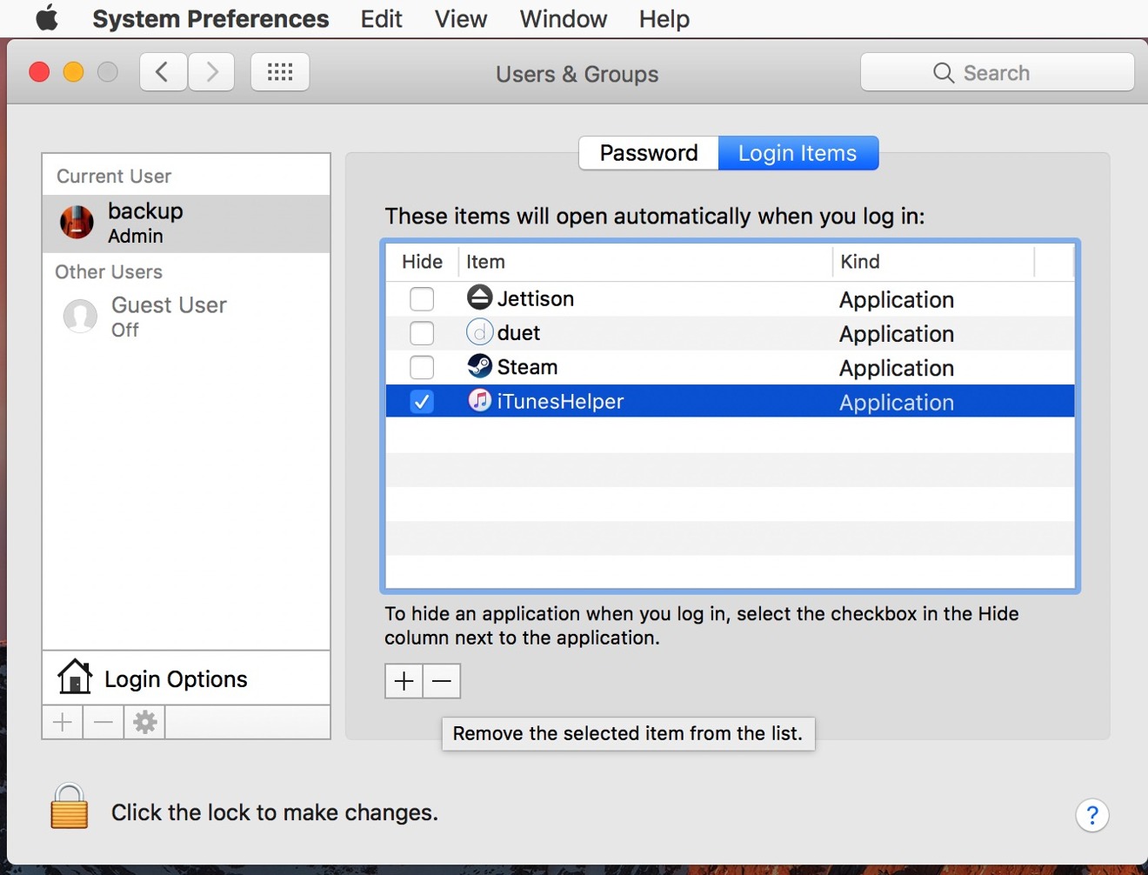Click the Login Options house icon
Image resolution: width=1148 pixels, height=875 pixels.
(75, 676)
